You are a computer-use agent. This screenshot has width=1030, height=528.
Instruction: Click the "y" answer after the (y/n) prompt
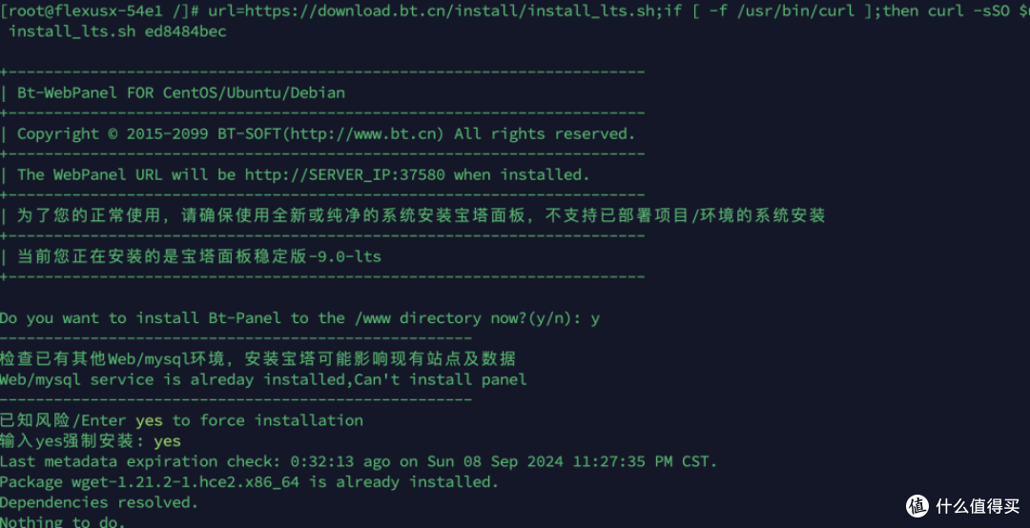pos(595,317)
